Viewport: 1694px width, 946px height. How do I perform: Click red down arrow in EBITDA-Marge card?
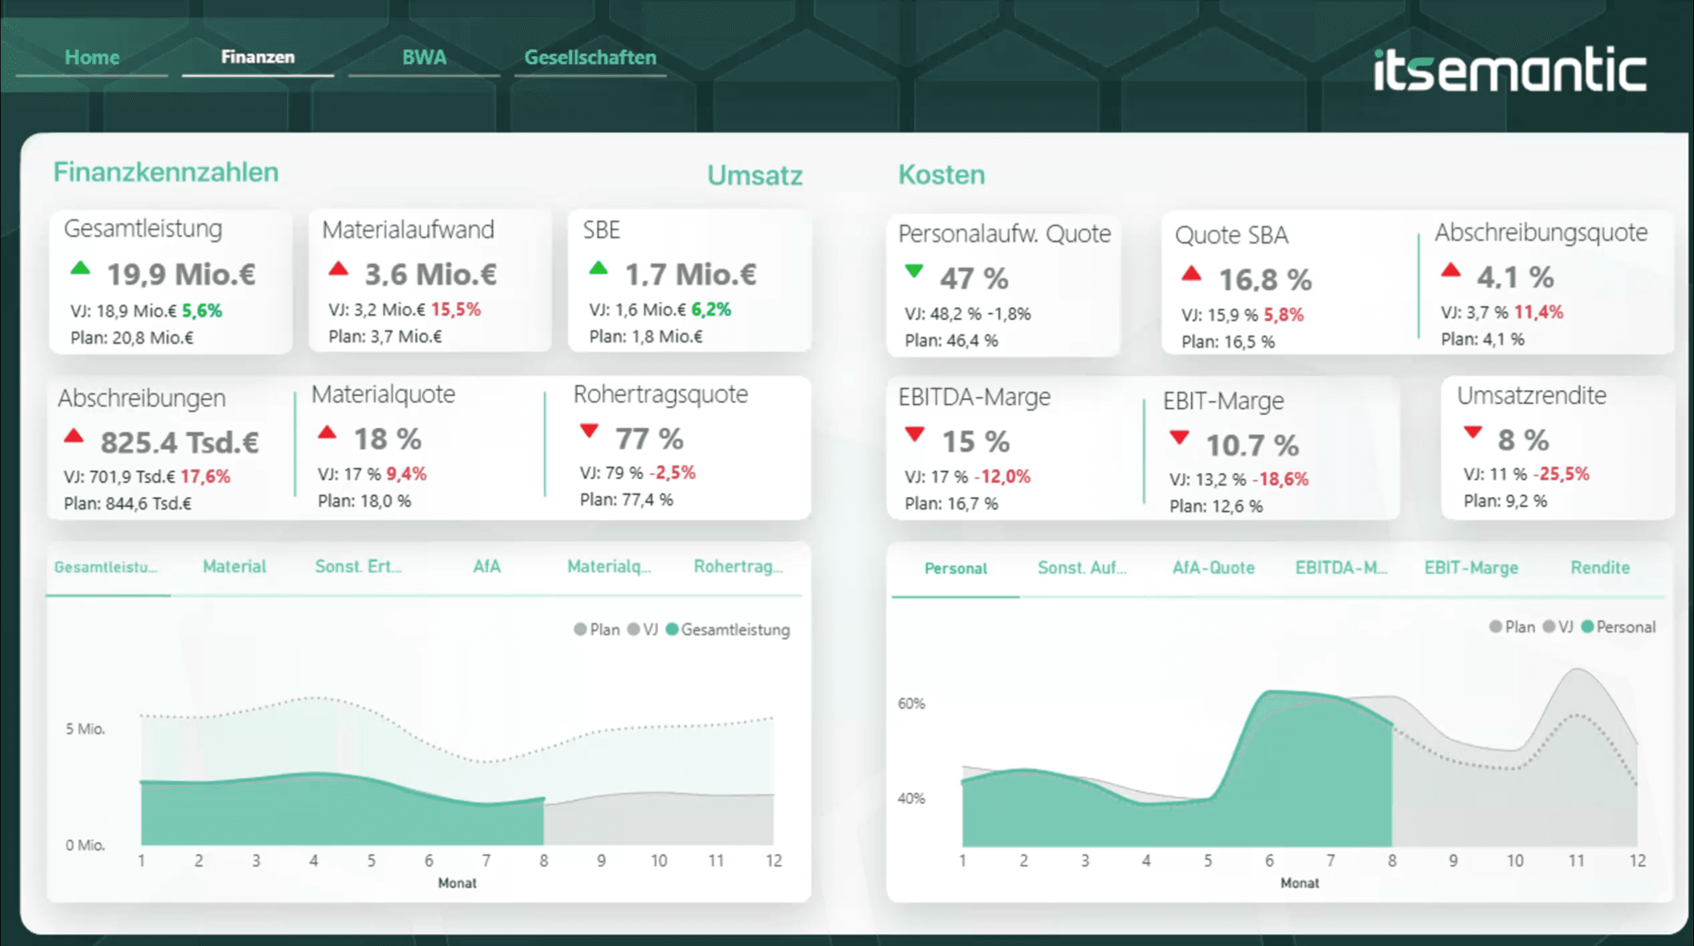[x=915, y=434]
